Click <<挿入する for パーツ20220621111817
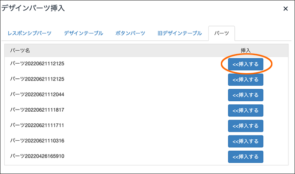 pyautogui.click(x=246, y=110)
